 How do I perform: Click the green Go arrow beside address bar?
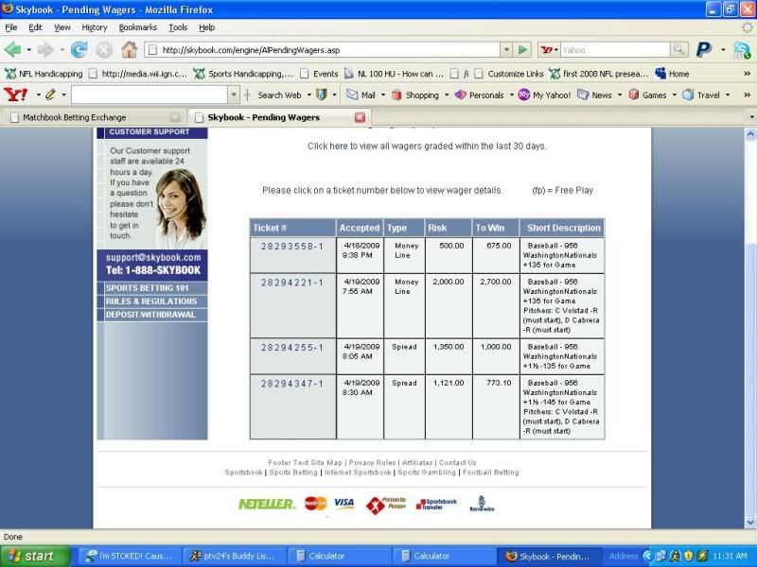pyautogui.click(x=522, y=50)
